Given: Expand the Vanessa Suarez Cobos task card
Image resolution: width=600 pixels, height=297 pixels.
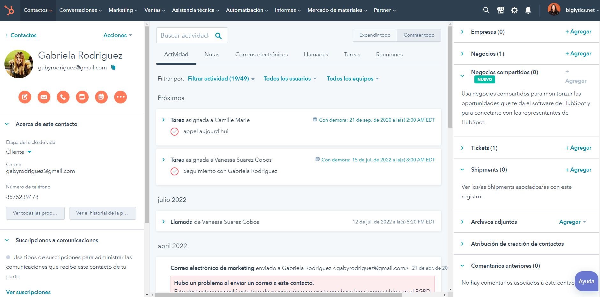Looking at the screenshot, I should click(x=164, y=160).
